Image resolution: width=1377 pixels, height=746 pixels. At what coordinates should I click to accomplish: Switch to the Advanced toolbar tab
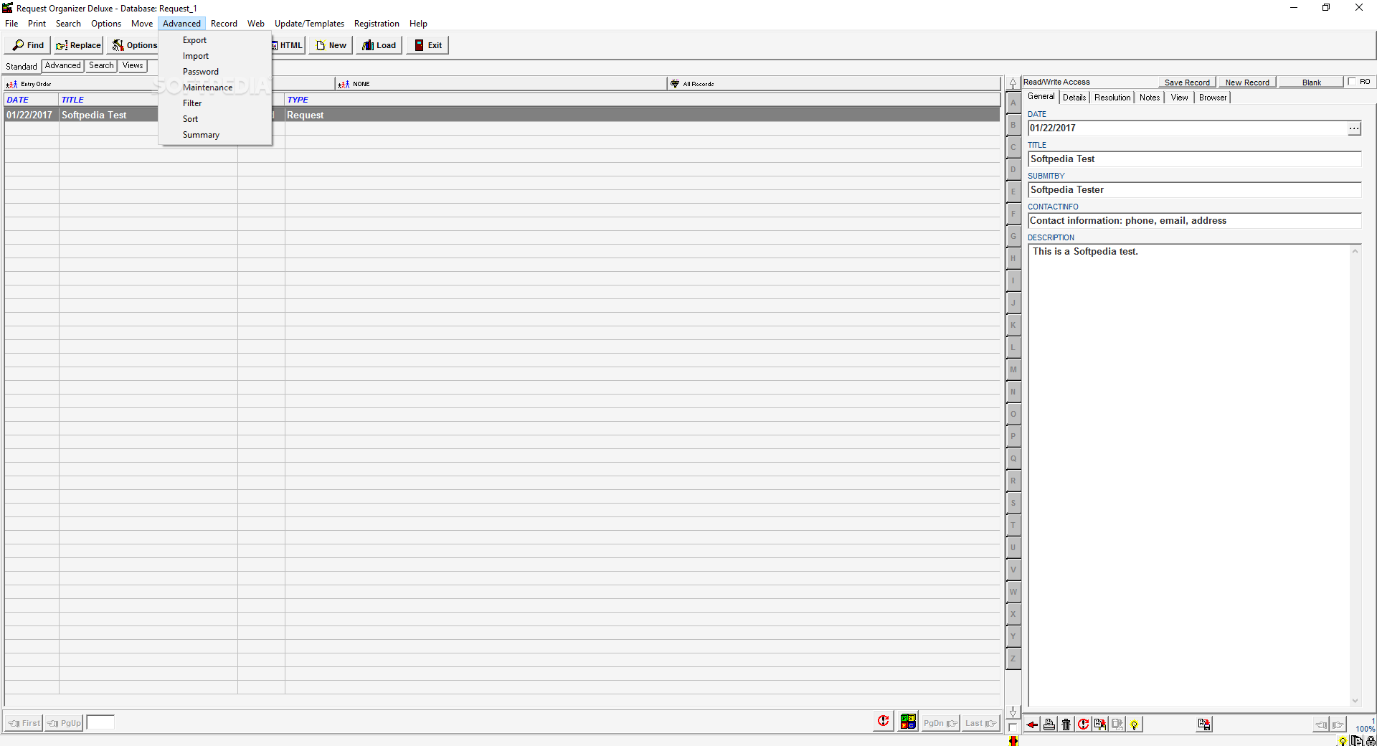point(63,65)
